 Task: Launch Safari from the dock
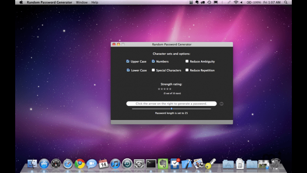pyautogui.click(x=68, y=163)
